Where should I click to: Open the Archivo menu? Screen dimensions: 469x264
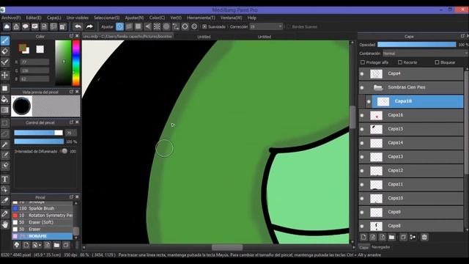coord(11,18)
